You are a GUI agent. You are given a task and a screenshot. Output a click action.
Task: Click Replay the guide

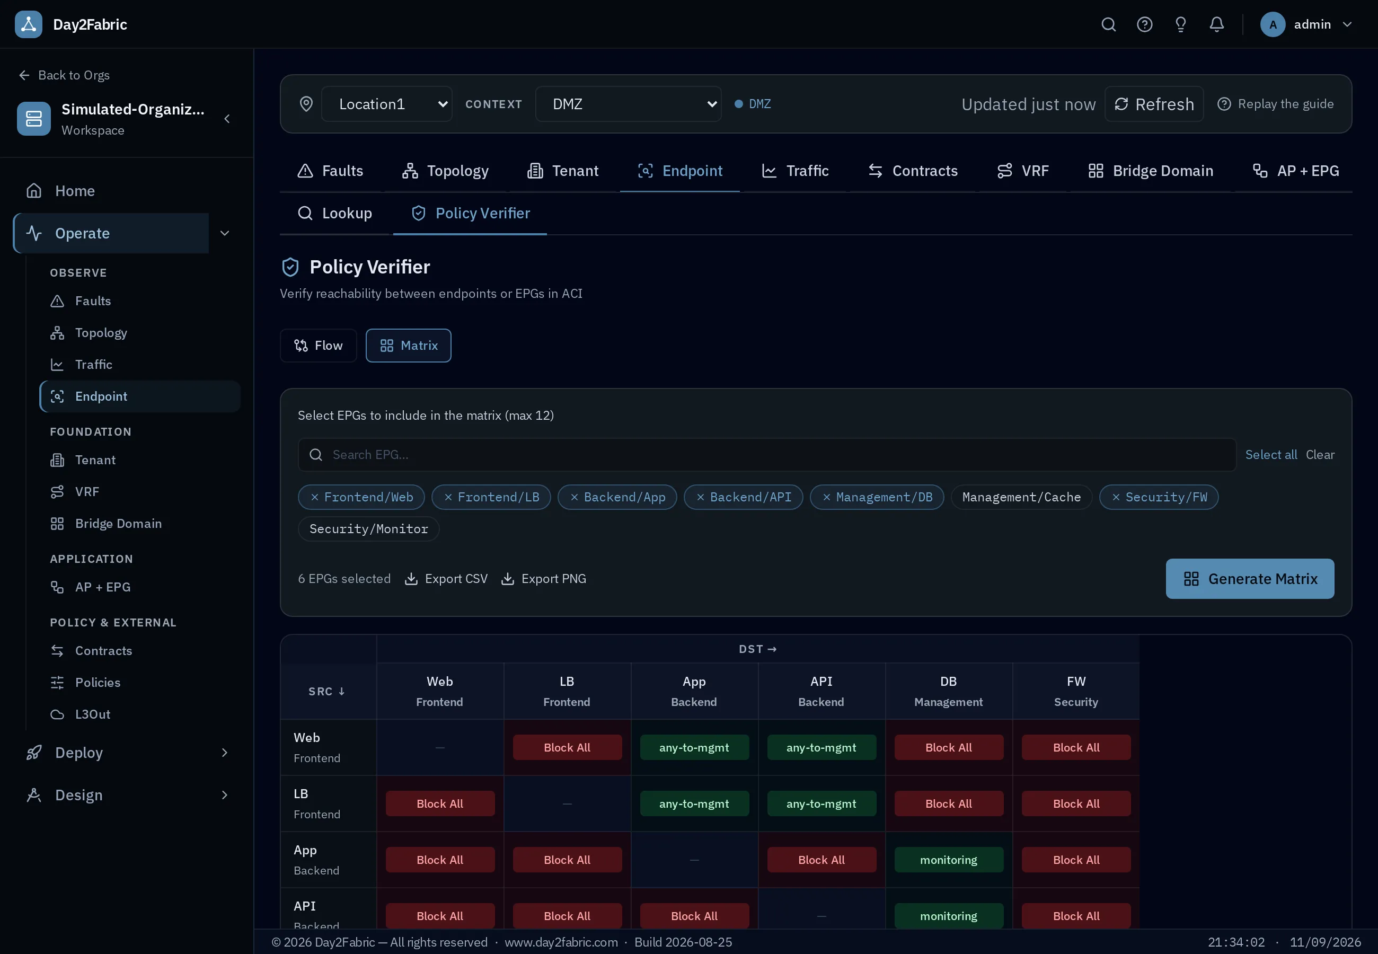click(1275, 104)
